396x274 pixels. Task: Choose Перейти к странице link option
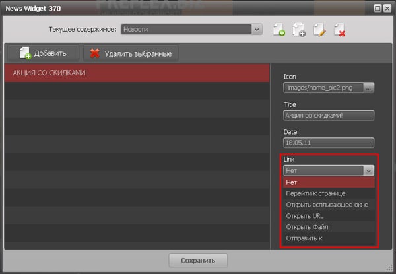tap(329, 193)
